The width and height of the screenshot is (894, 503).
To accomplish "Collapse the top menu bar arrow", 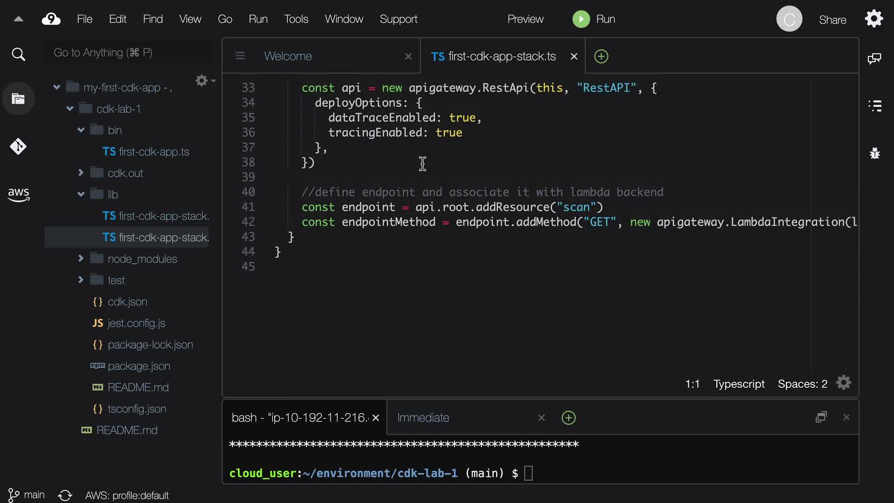I will 19,19.
